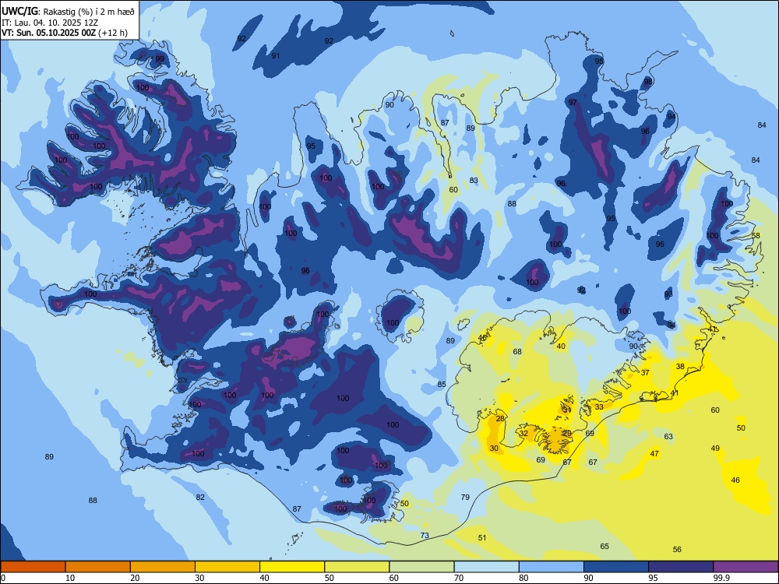Click the map value '63' off the southeast coast
This screenshot has height=584, width=779.
668,437
